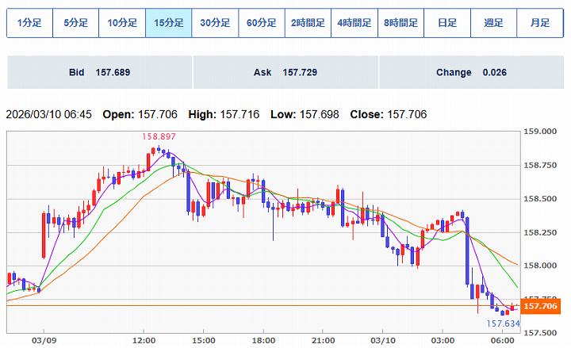Screen dimensions: 571x348
Task: Switch to 2時間足 chart view
Action: (307, 23)
